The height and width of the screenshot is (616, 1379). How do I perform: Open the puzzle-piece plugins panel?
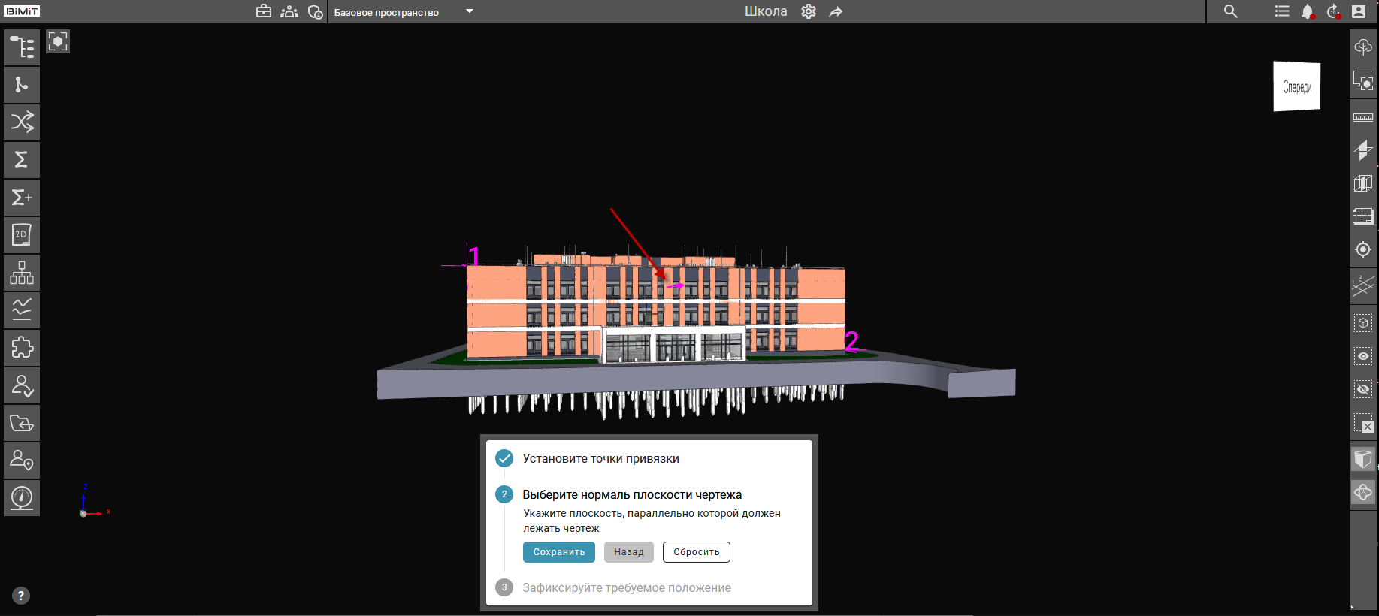click(x=22, y=348)
